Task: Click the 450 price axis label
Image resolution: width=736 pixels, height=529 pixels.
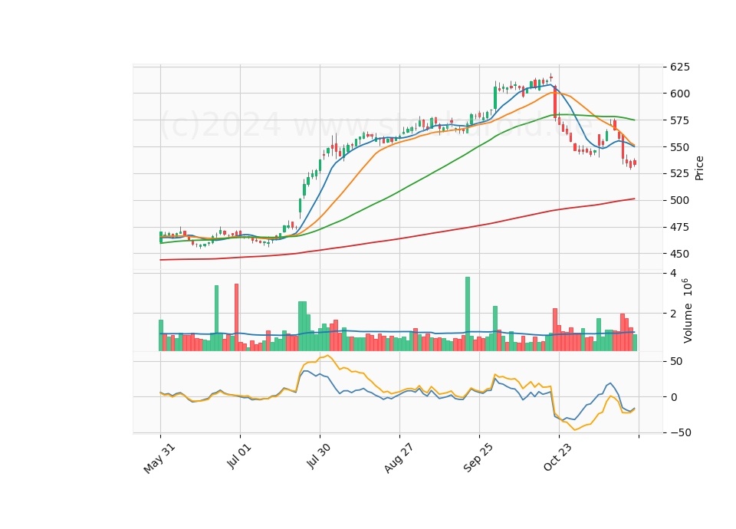Action: (680, 254)
